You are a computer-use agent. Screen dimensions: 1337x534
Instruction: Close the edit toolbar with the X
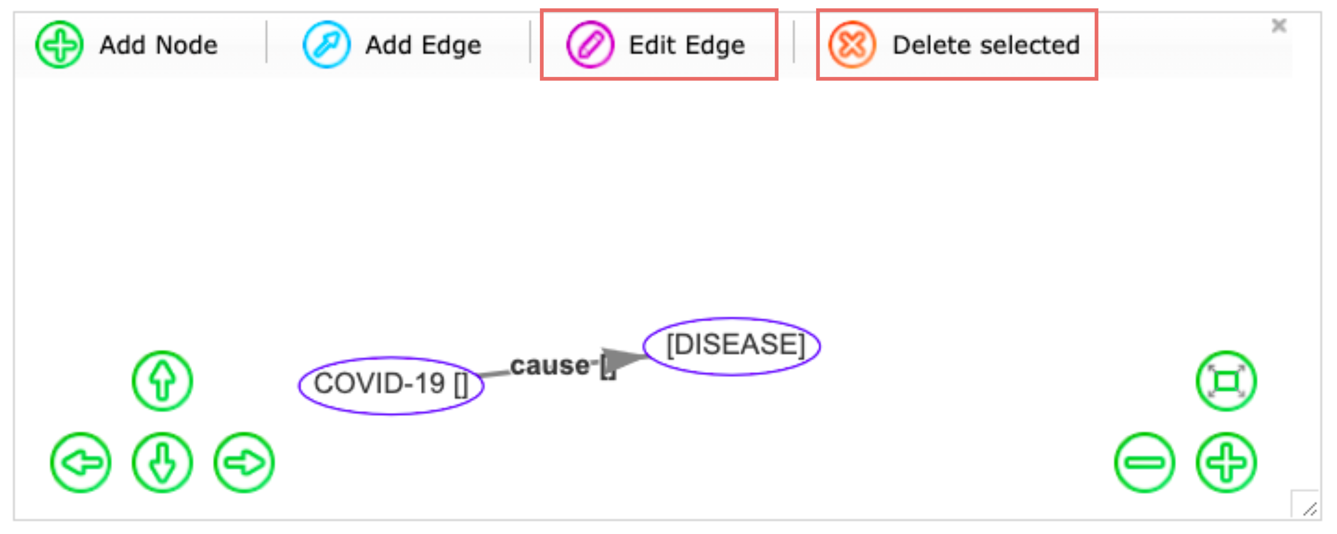point(1279,25)
